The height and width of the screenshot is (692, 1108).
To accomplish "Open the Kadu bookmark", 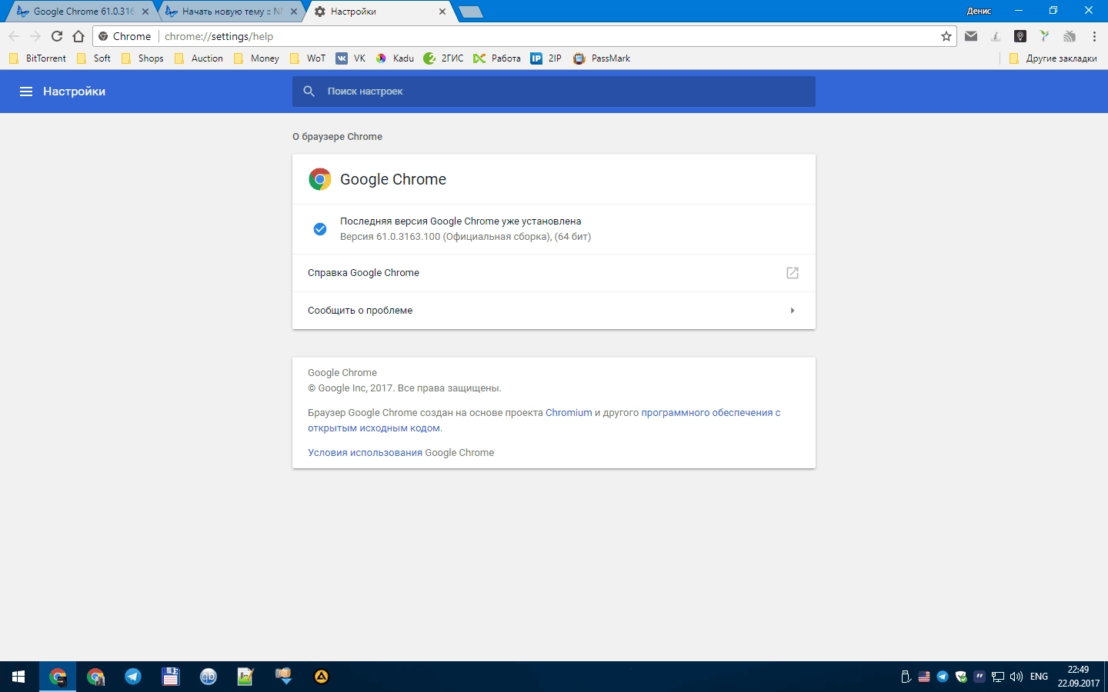I will [395, 58].
